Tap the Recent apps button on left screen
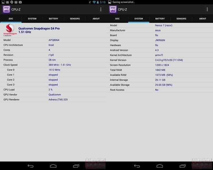Screen dimensions: 213x170 coord(76,166)
